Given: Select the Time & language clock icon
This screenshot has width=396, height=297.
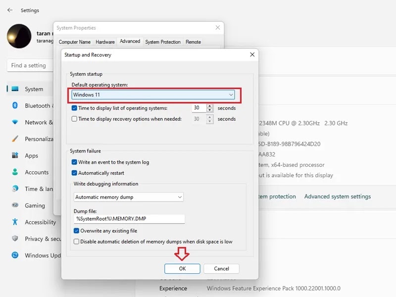Looking at the screenshot, I should [15, 189].
